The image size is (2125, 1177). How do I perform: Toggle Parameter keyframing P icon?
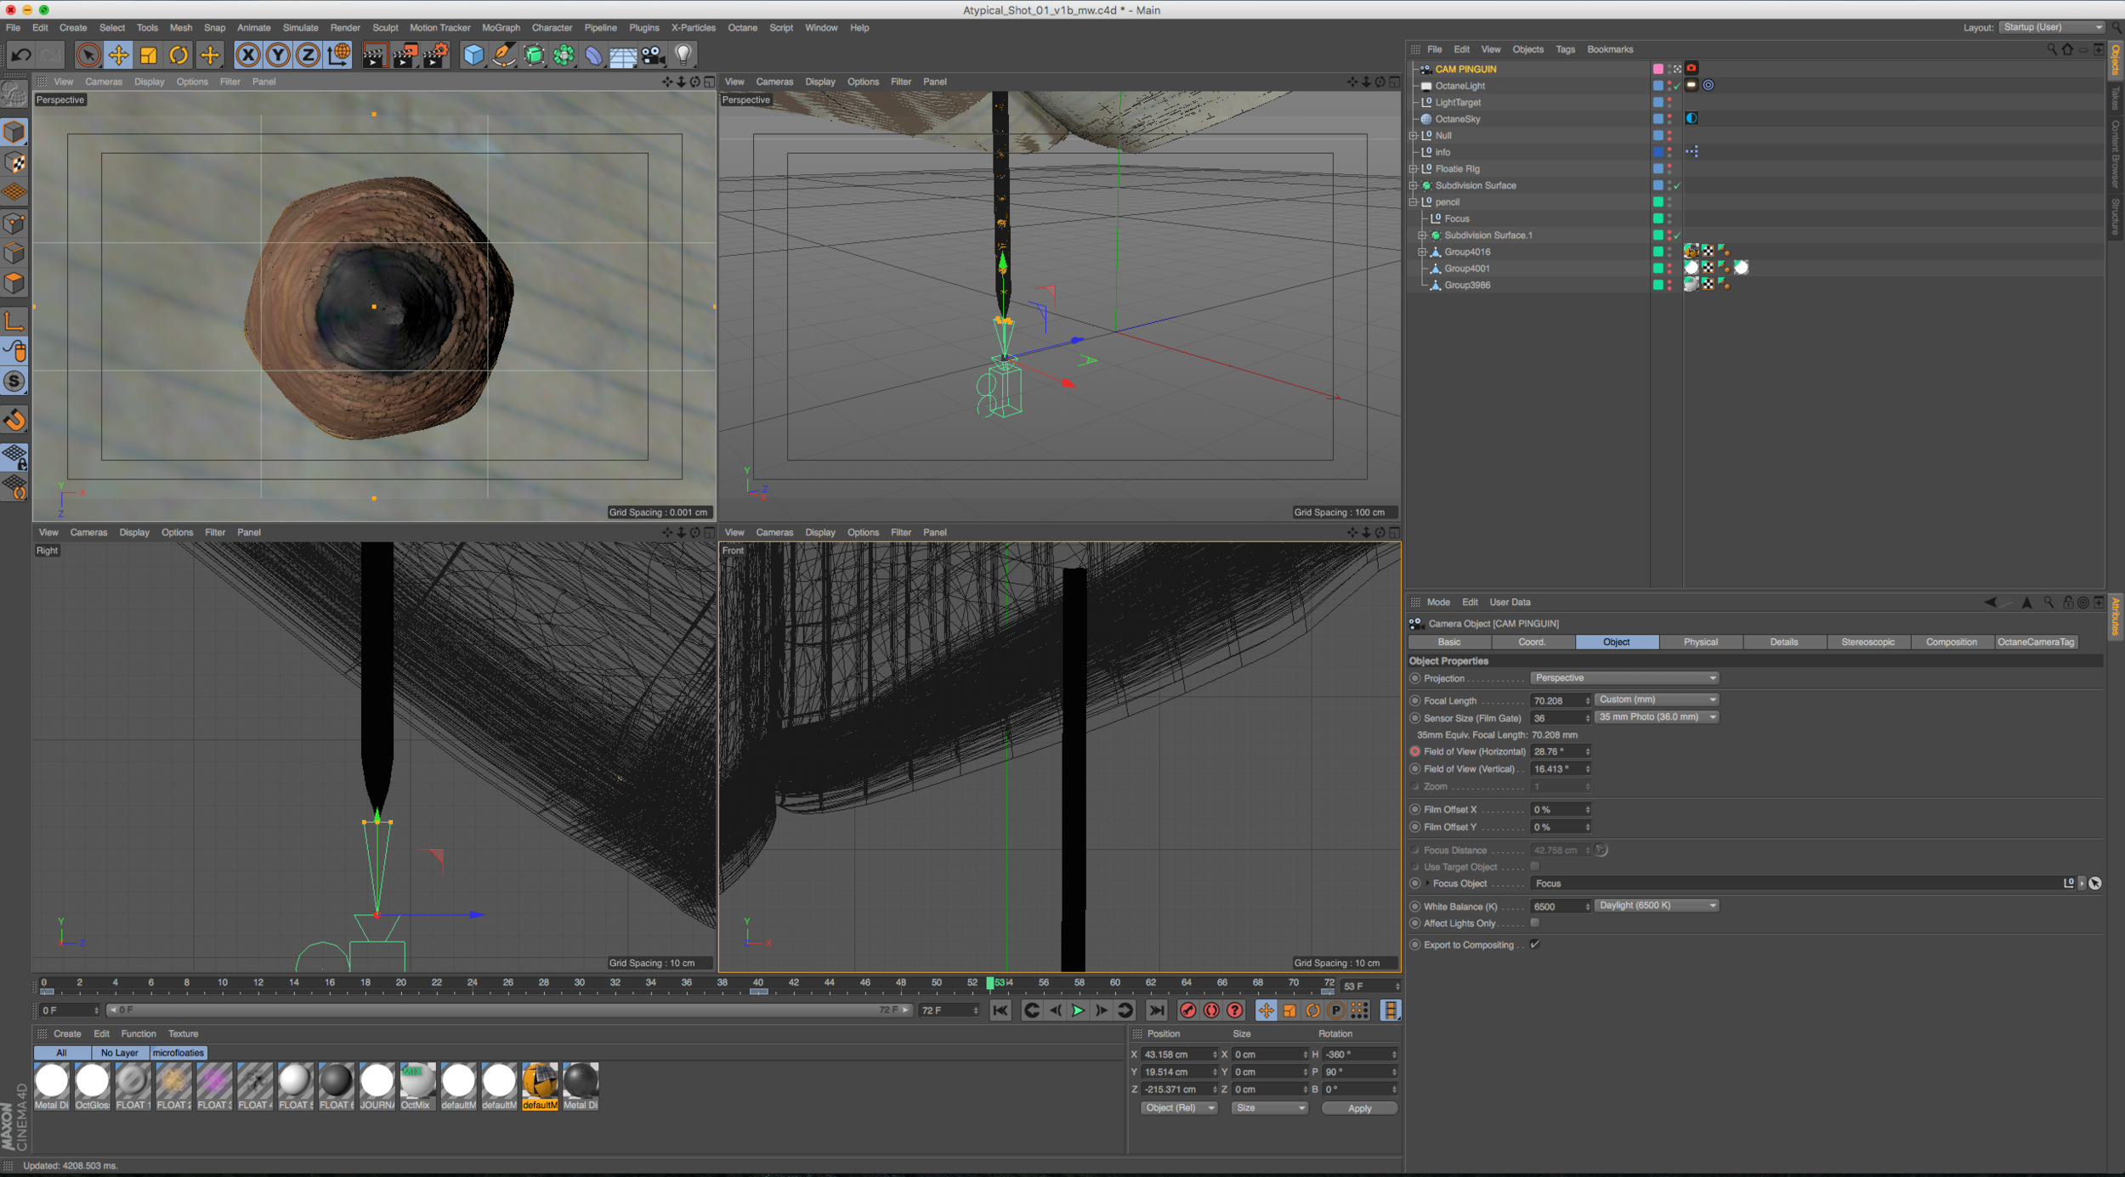(x=1336, y=1010)
